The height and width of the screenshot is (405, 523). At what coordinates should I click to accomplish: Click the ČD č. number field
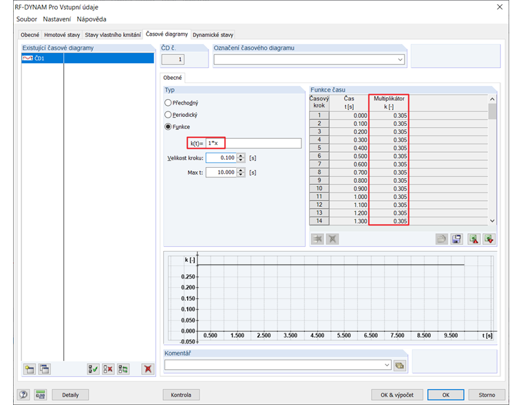[173, 60]
